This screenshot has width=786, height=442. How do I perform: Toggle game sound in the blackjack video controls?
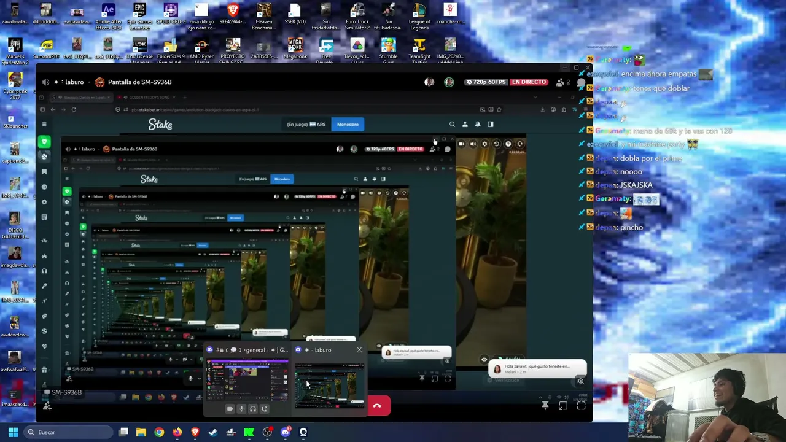473,144
